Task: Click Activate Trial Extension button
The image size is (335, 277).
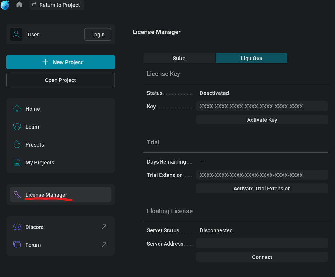Action: (262, 189)
